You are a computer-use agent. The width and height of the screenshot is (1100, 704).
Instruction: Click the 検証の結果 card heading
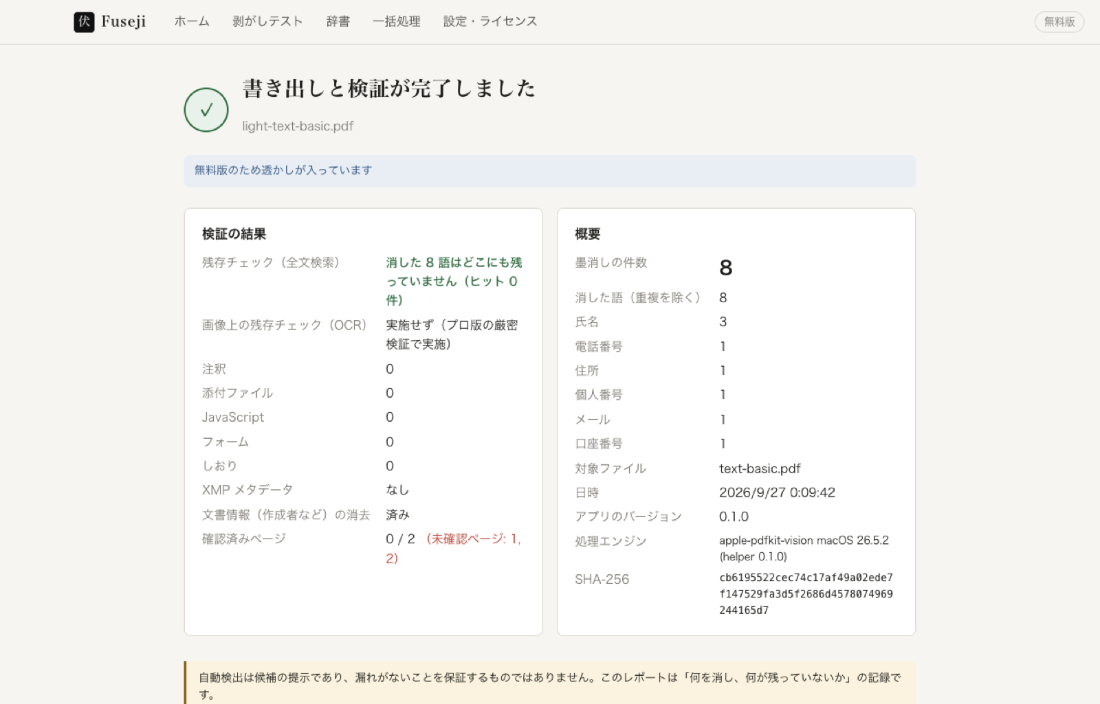pyautogui.click(x=234, y=234)
